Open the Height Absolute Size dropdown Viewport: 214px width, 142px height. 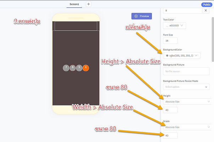pyautogui.click(x=187, y=102)
